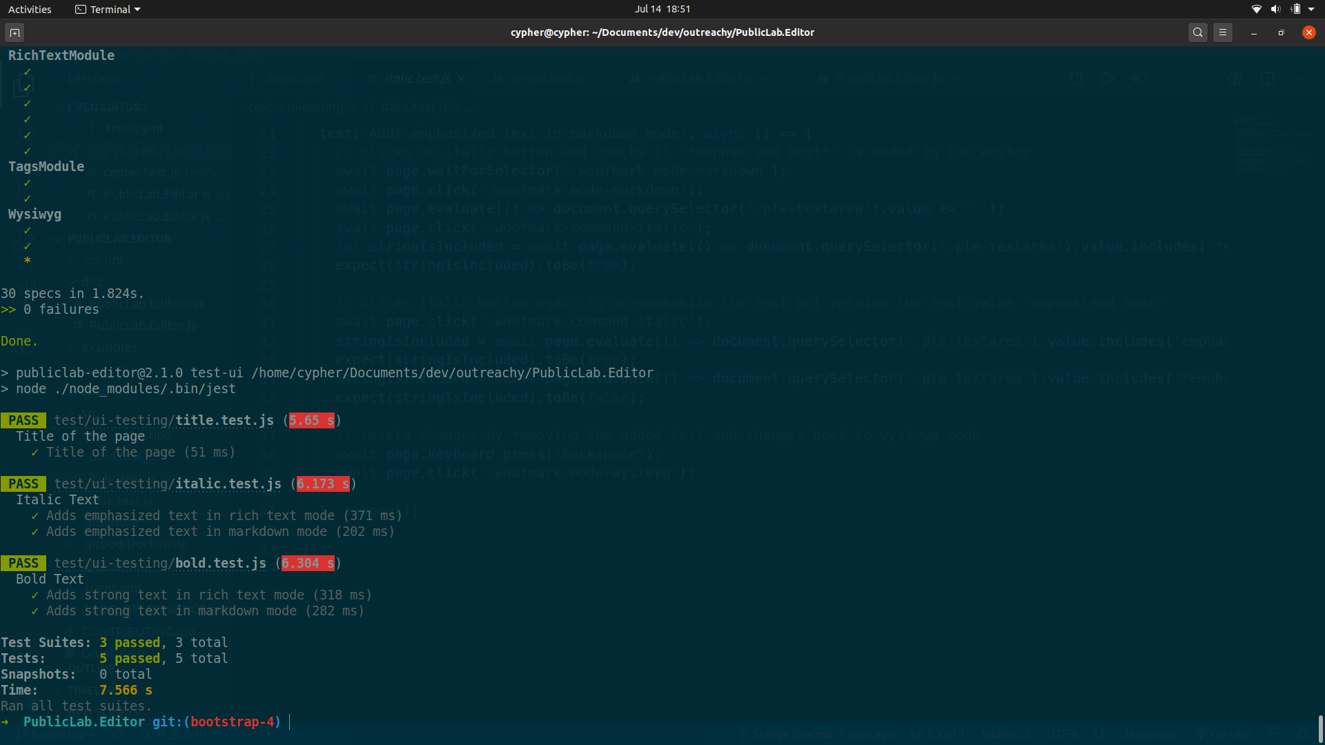This screenshot has width=1325, height=745.
Task: Click title.test.js file path in output
Action: 164,420
